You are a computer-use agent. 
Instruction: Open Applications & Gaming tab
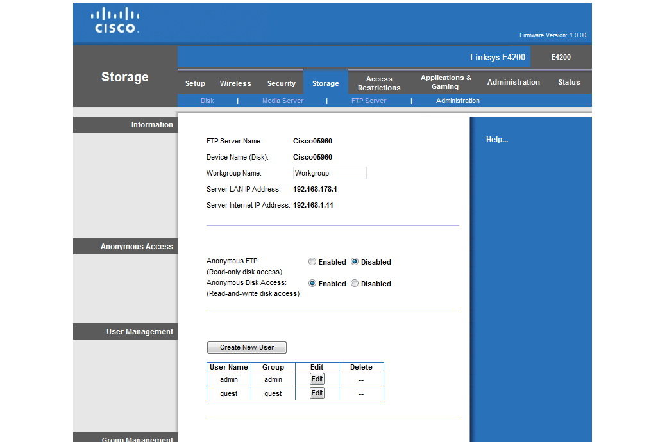point(446,82)
